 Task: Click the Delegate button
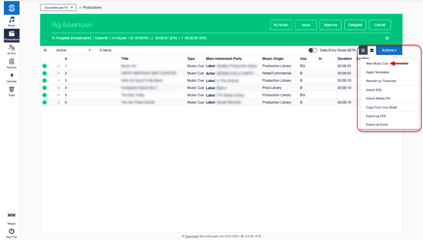pos(355,25)
